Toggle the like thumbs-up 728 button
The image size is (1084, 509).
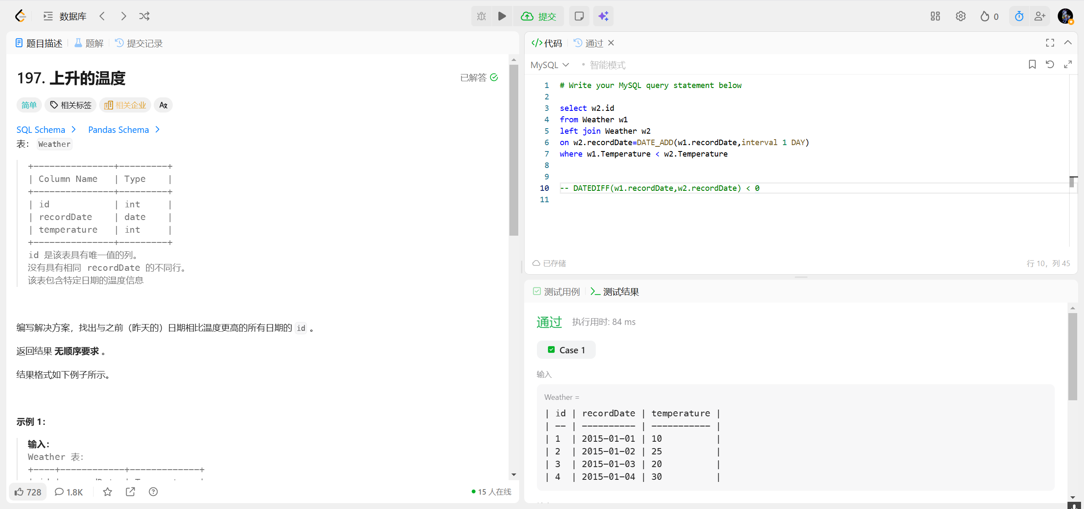click(28, 492)
